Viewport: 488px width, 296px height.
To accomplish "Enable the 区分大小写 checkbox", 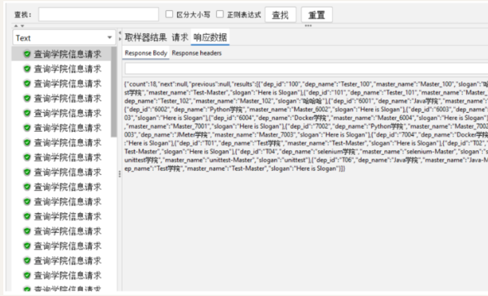I will click(169, 14).
